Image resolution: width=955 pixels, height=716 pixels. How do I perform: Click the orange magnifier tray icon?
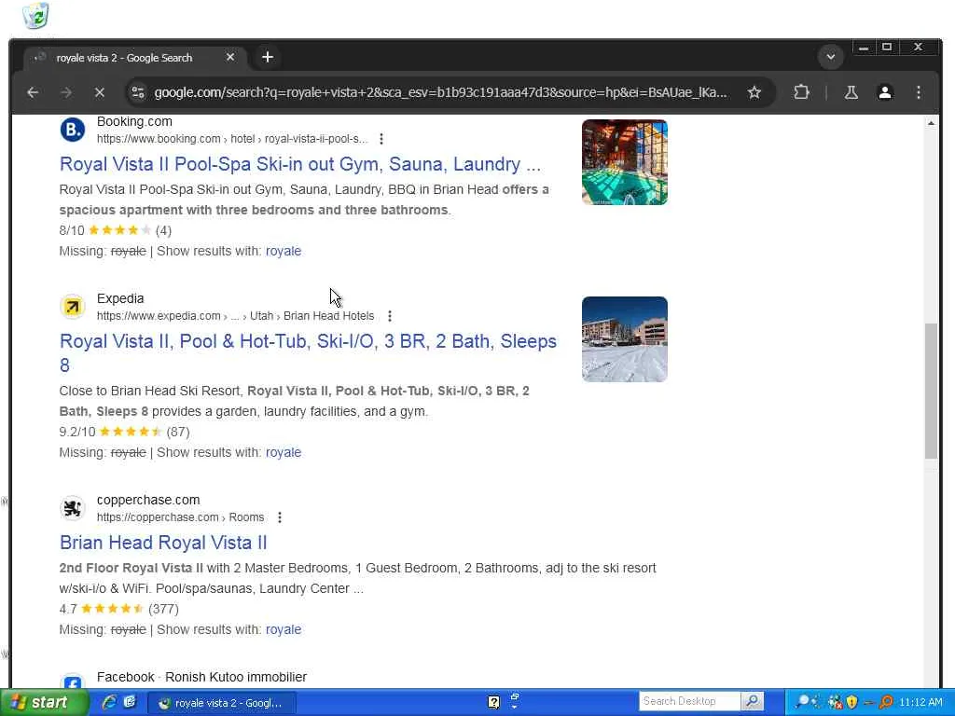pyautogui.click(x=886, y=702)
